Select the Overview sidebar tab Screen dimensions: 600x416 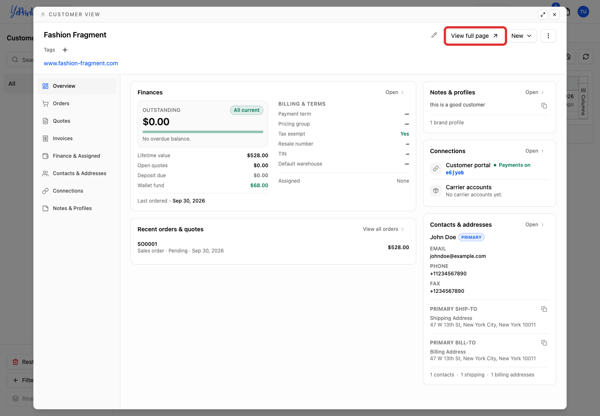77,86
